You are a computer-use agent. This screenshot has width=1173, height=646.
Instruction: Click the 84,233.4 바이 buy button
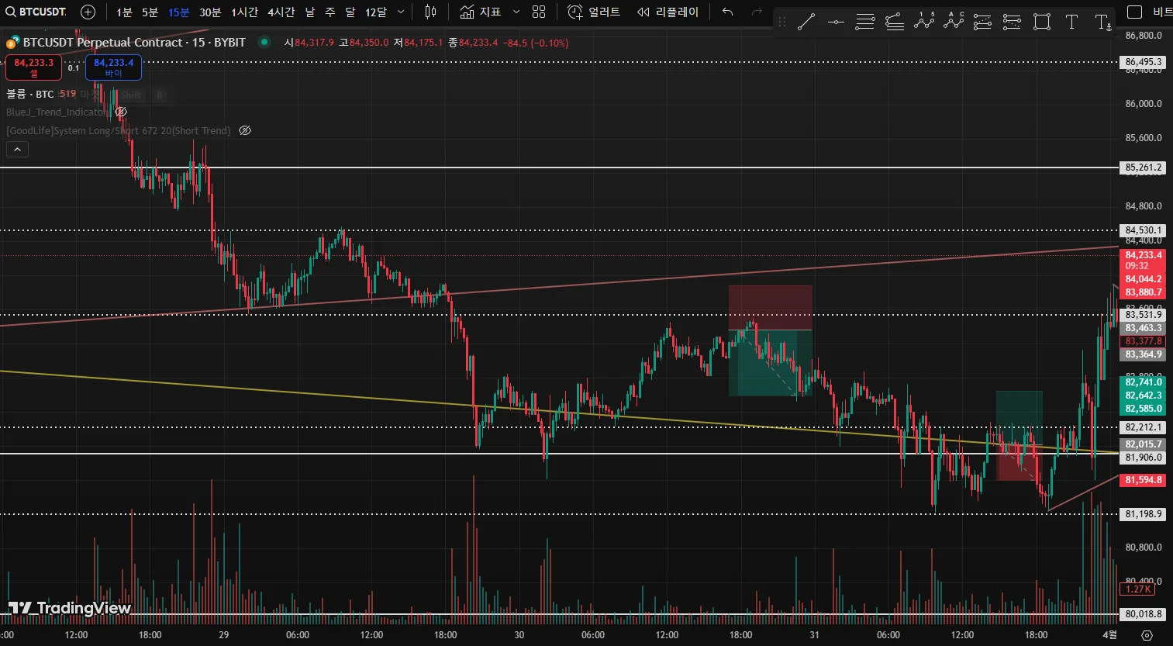point(113,67)
